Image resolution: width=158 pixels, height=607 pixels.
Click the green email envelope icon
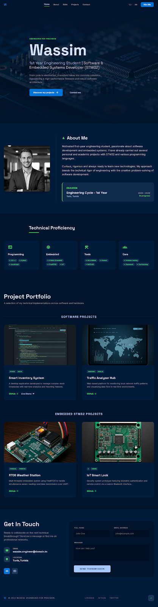pos(7,550)
